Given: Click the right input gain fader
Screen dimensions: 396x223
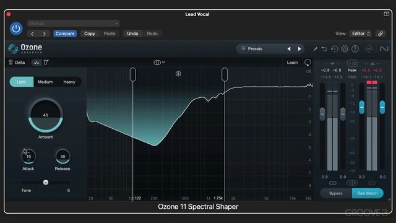Looking at the screenshot, I should click(x=343, y=113).
